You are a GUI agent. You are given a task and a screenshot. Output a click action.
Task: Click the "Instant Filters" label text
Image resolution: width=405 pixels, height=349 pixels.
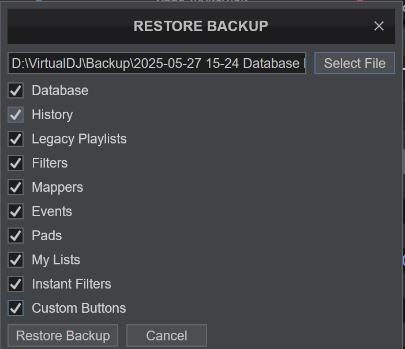coord(72,284)
